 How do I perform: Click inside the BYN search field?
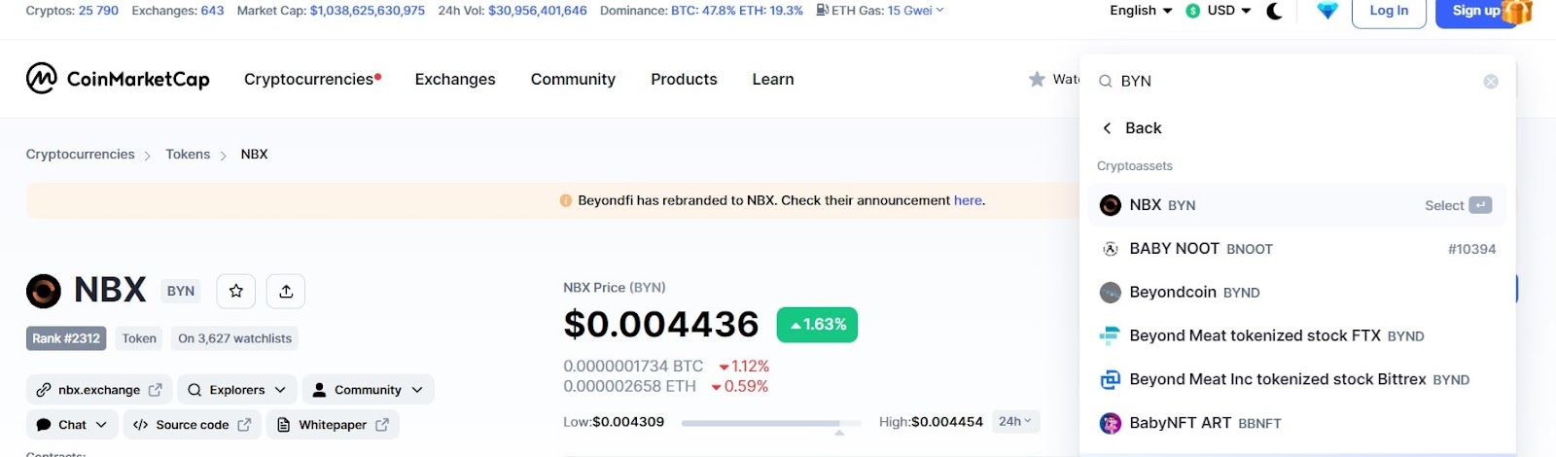point(1298,82)
